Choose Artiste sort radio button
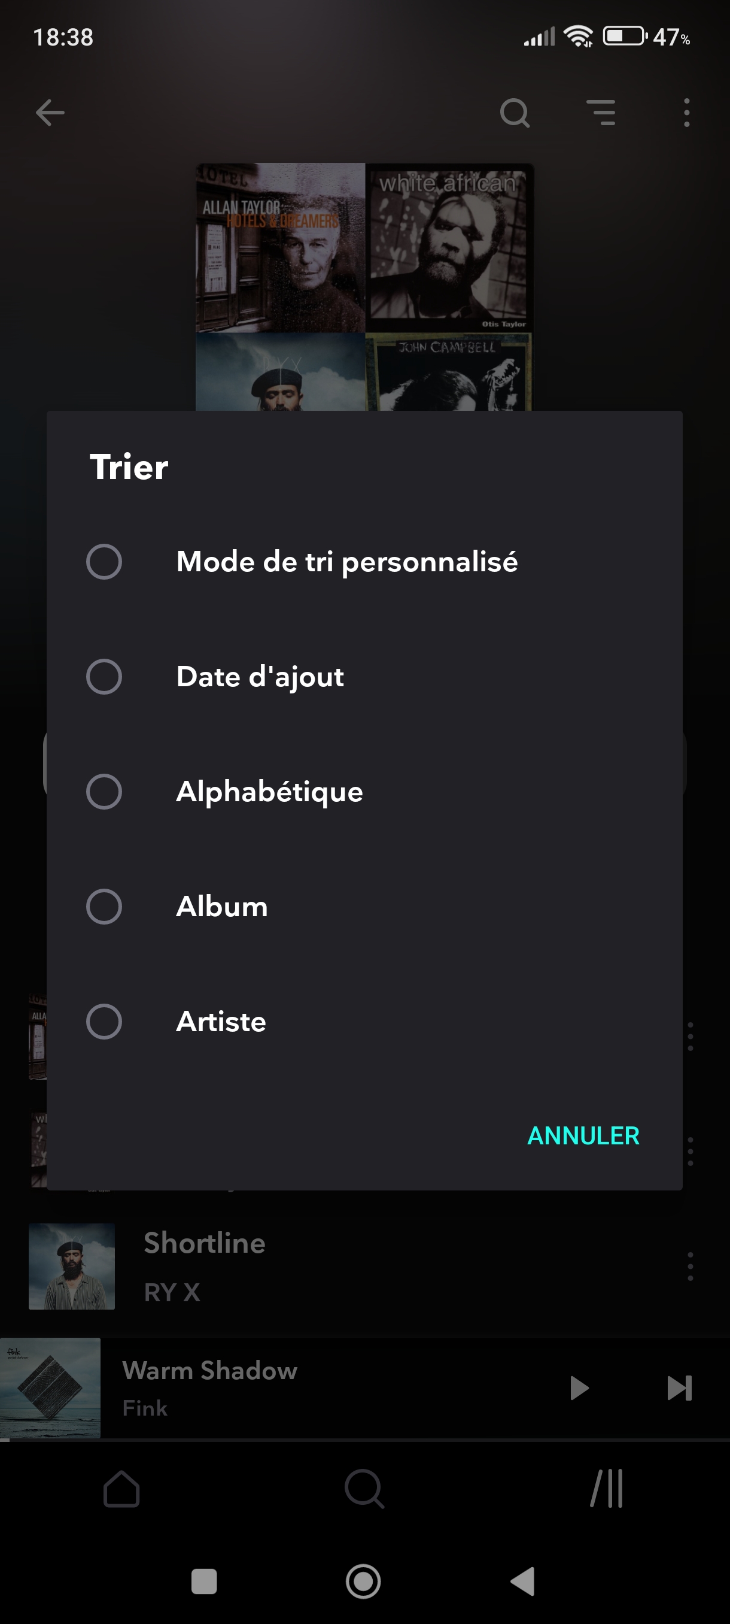The height and width of the screenshot is (1624, 730). click(104, 1022)
